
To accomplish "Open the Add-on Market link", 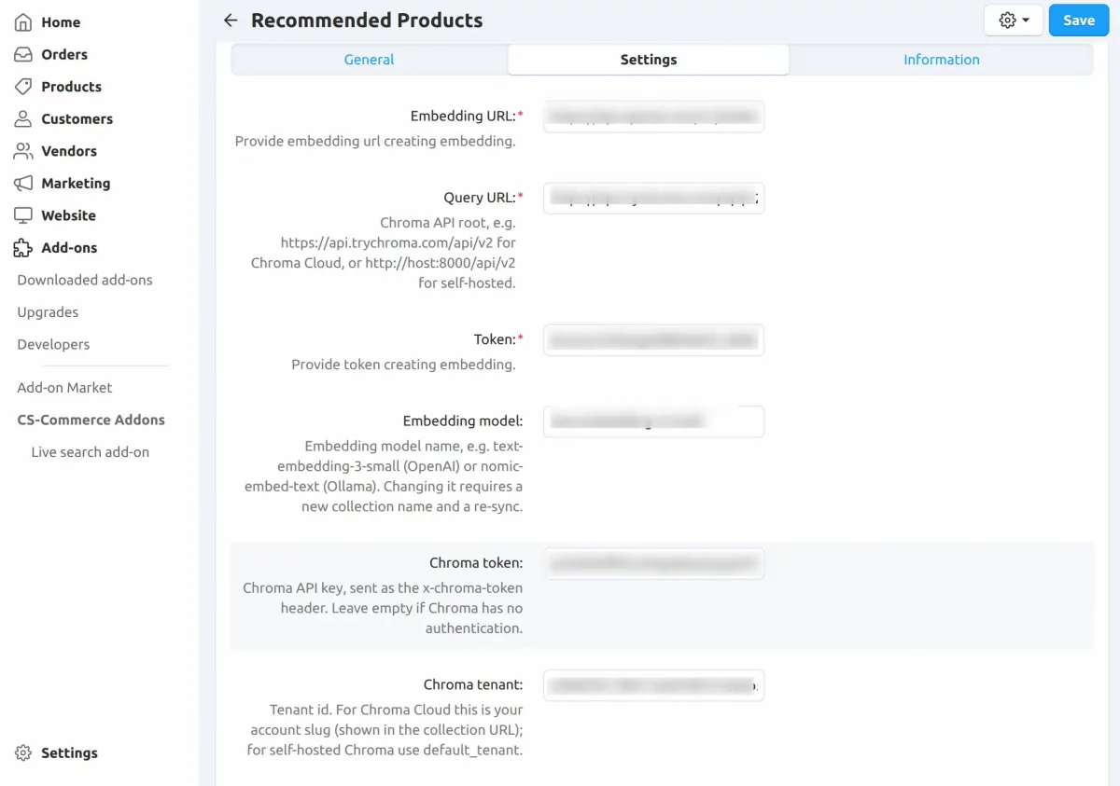I will pyautogui.click(x=64, y=387).
